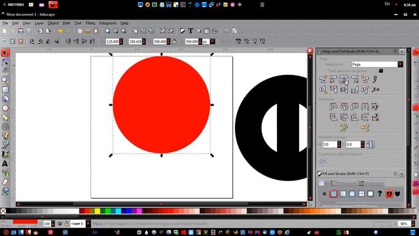Image resolution: width=419 pixels, height=236 pixels.
Task: Select the Paint bucket tool
Action: coord(5,191)
